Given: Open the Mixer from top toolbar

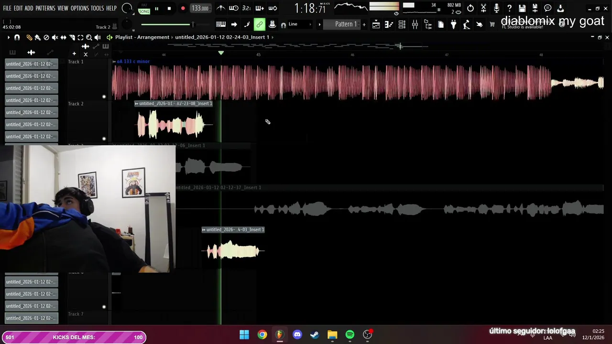Looking at the screenshot, I should [x=415, y=24].
